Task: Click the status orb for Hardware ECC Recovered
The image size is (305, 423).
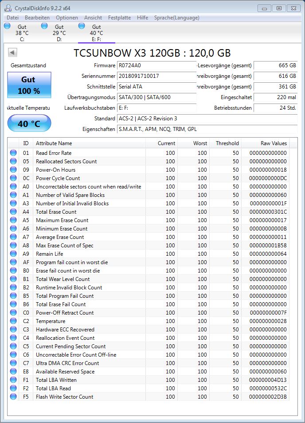Action: point(13,329)
